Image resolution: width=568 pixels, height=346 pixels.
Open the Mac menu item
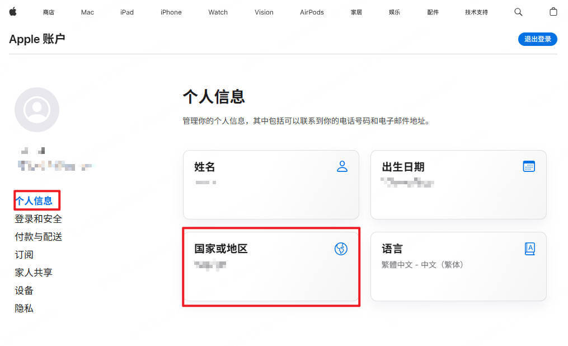coord(87,12)
